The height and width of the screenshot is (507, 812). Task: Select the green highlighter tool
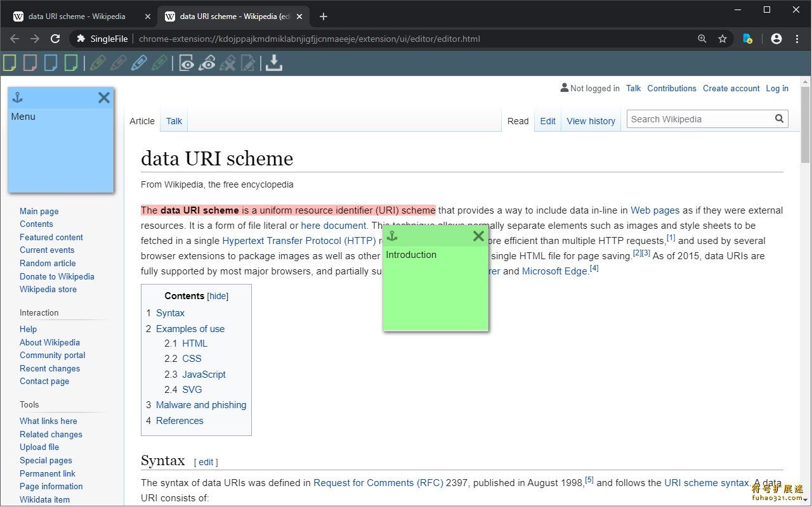tap(160, 63)
